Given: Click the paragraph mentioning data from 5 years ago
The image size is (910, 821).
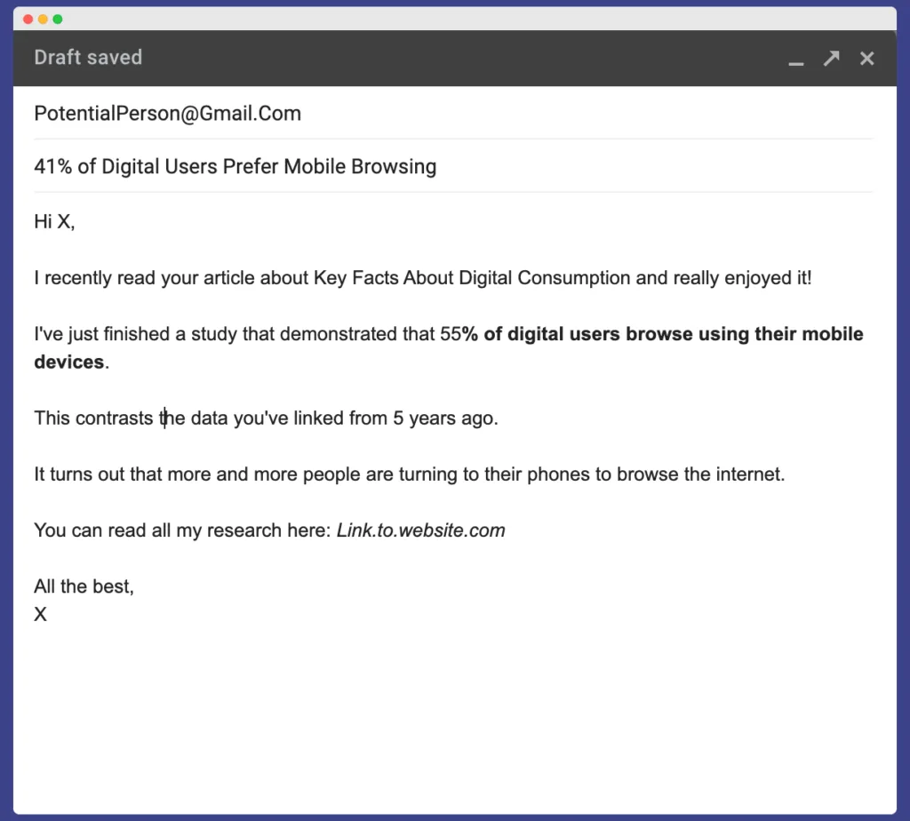Looking at the screenshot, I should coord(266,418).
